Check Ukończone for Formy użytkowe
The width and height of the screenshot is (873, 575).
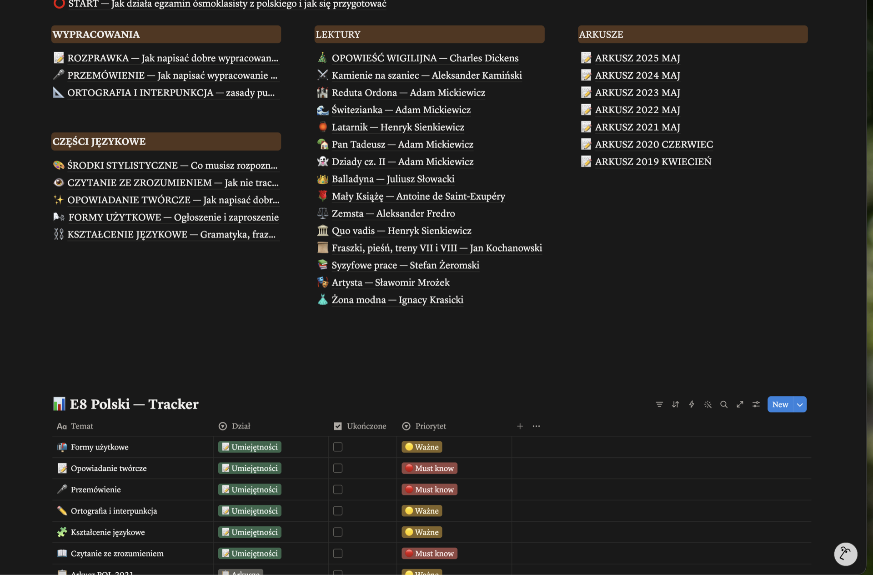(x=338, y=447)
